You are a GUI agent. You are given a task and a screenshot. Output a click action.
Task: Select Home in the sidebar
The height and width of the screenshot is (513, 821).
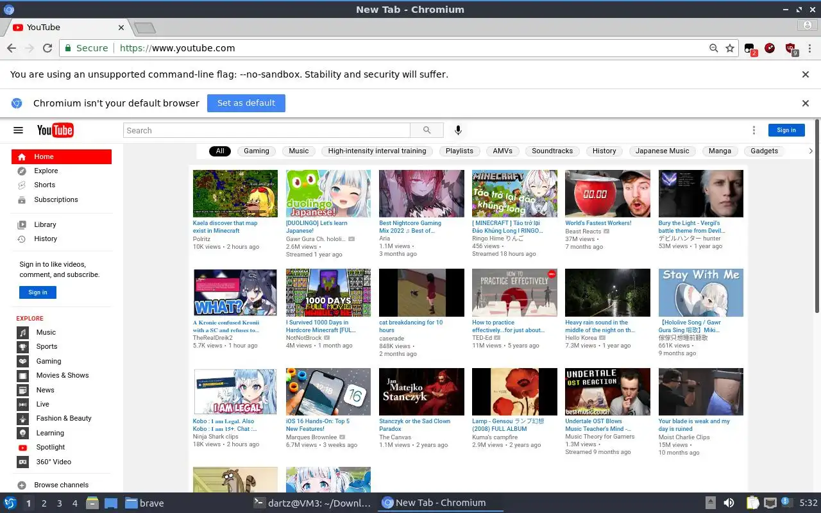62,156
